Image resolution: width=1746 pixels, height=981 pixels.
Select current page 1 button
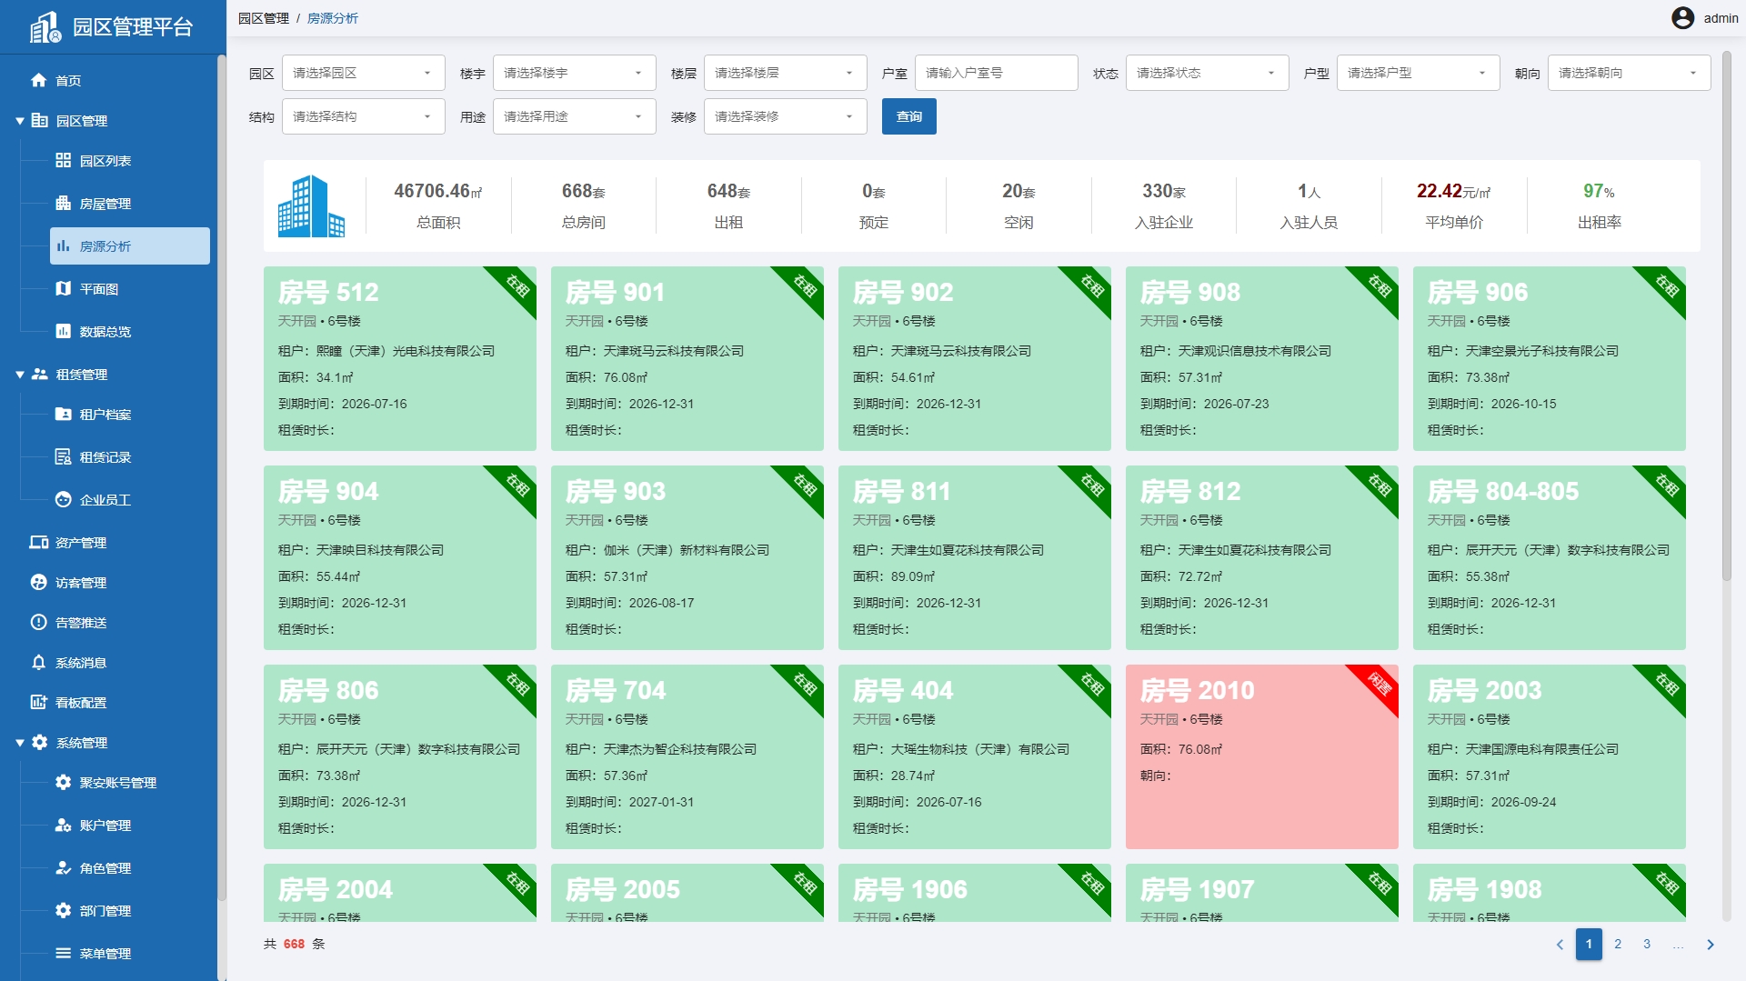pyautogui.click(x=1588, y=945)
